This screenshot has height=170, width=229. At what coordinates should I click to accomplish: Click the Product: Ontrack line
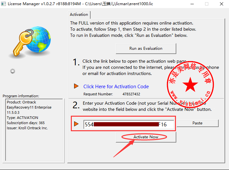click(21, 102)
